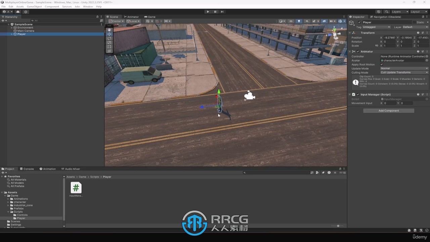
Task: Toggle Input Manager script enabled checkbox
Action: 358,94
